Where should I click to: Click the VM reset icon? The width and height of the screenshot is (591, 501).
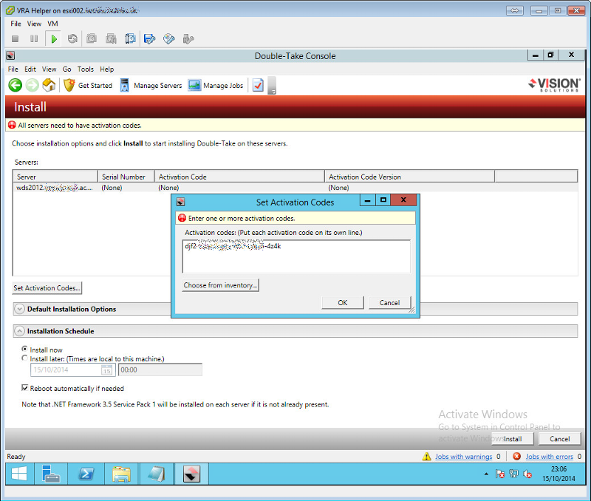(x=72, y=38)
